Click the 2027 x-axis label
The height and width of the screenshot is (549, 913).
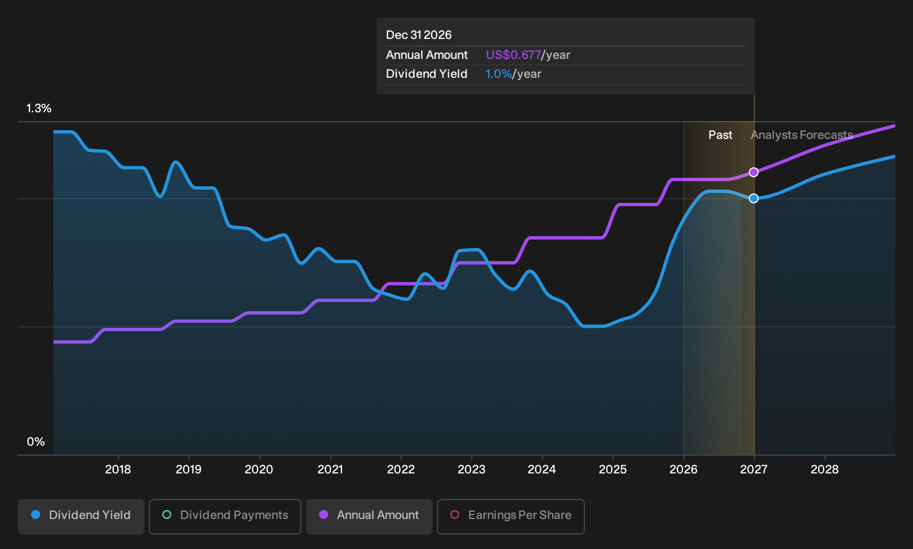[x=754, y=470]
